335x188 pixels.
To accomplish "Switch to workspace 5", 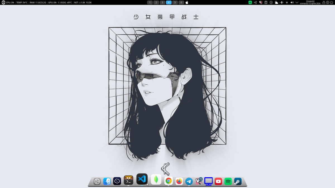I will tap(175, 3).
